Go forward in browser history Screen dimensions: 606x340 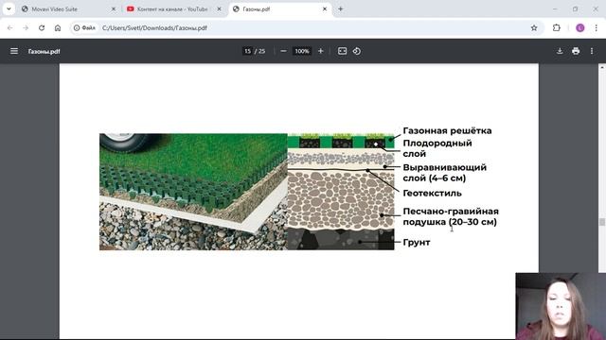pyautogui.click(x=26, y=27)
